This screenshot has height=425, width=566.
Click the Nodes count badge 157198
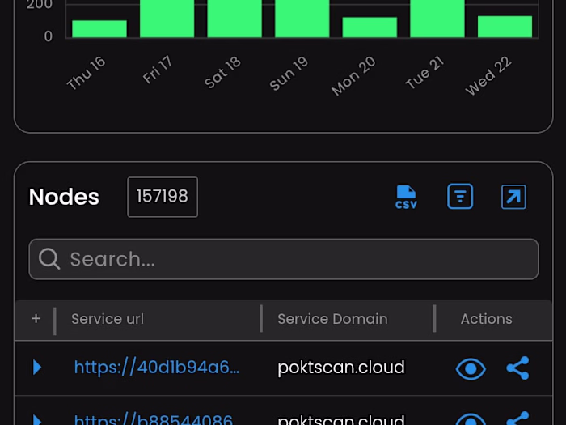click(x=163, y=197)
